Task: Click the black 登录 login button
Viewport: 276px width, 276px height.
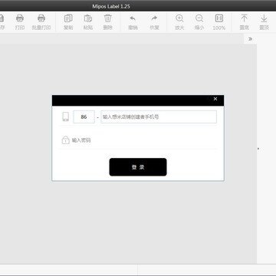Action: [x=138, y=167]
